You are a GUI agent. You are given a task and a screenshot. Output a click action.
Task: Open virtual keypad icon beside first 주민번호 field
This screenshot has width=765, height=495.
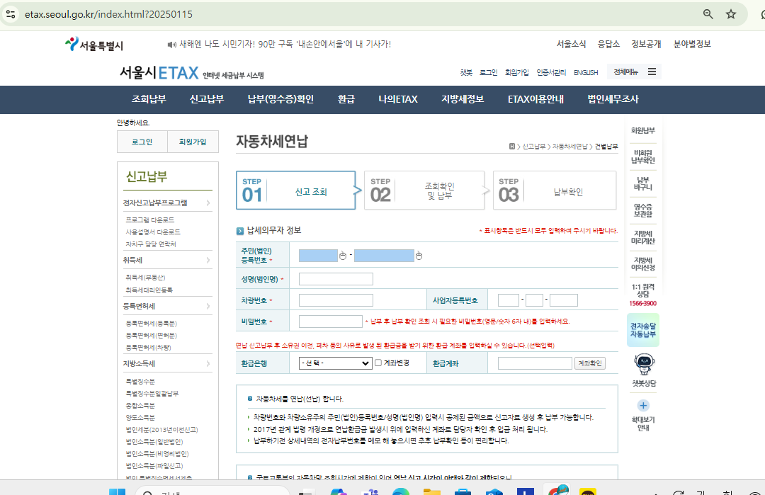(x=343, y=256)
